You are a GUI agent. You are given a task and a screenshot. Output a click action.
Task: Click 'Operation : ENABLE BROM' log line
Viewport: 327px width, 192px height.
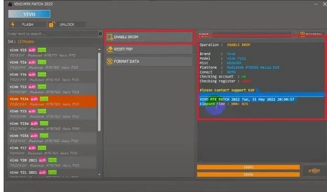[225, 45]
